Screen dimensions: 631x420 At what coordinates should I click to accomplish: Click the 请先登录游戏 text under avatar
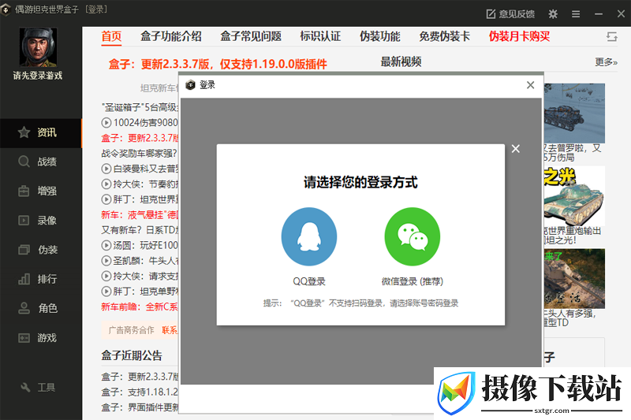point(38,76)
